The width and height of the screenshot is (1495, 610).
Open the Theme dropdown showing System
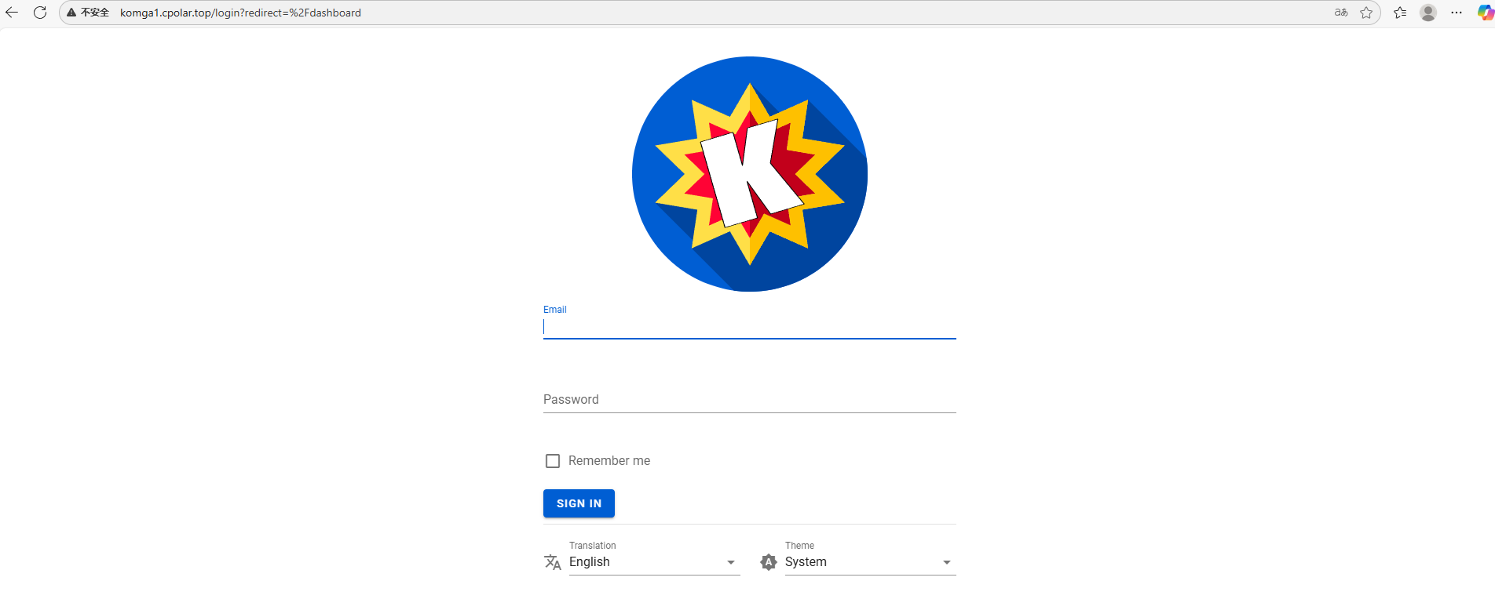click(870, 562)
